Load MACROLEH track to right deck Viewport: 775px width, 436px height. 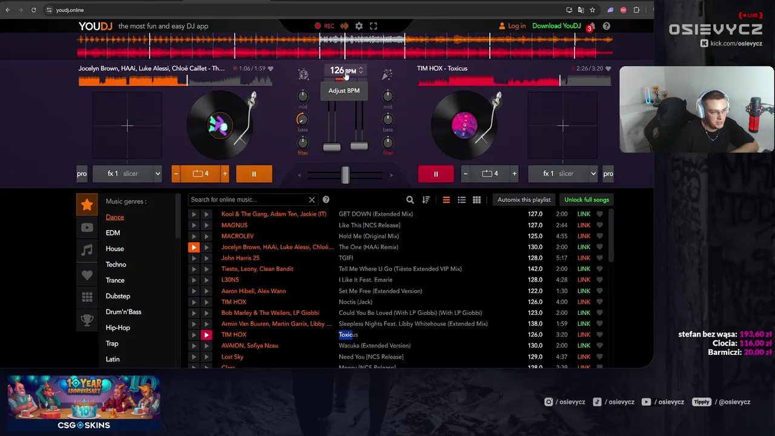pos(206,236)
